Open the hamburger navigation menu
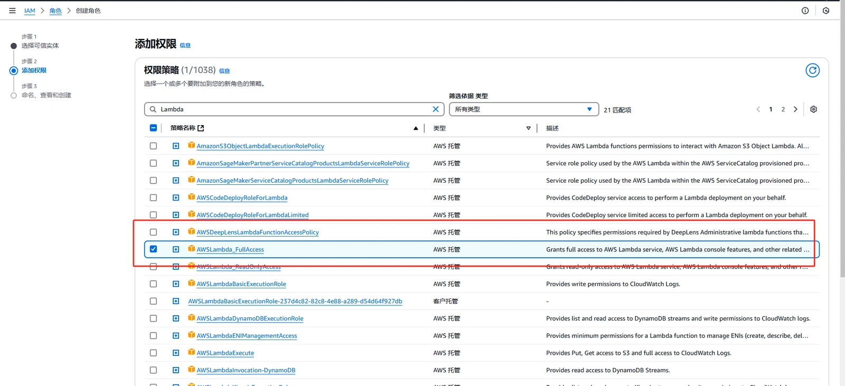845x386 pixels. point(12,11)
